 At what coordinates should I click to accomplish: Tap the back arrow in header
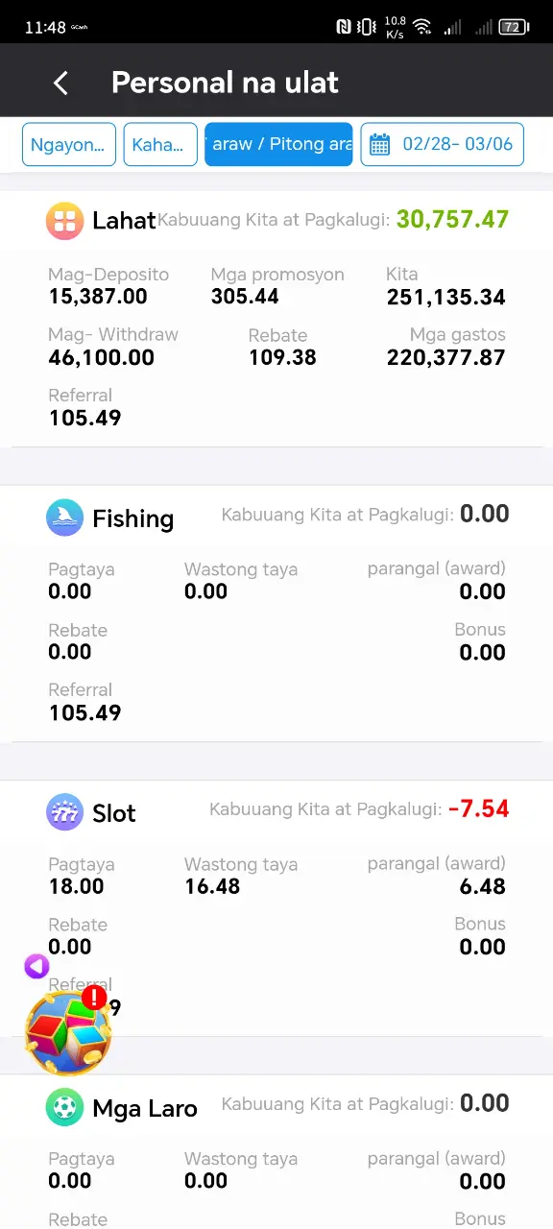click(60, 84)
